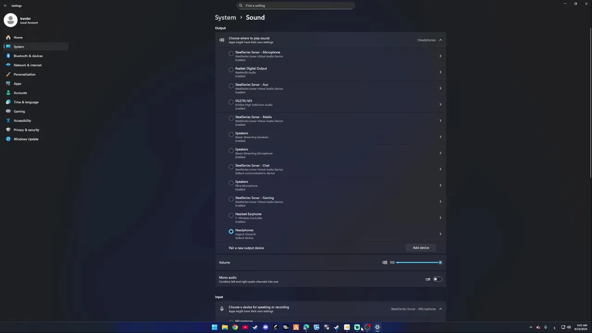Viewport: 592px width, 333px height.
Task: Go to Accounts in the sidebar
Action: pos(36,93)
